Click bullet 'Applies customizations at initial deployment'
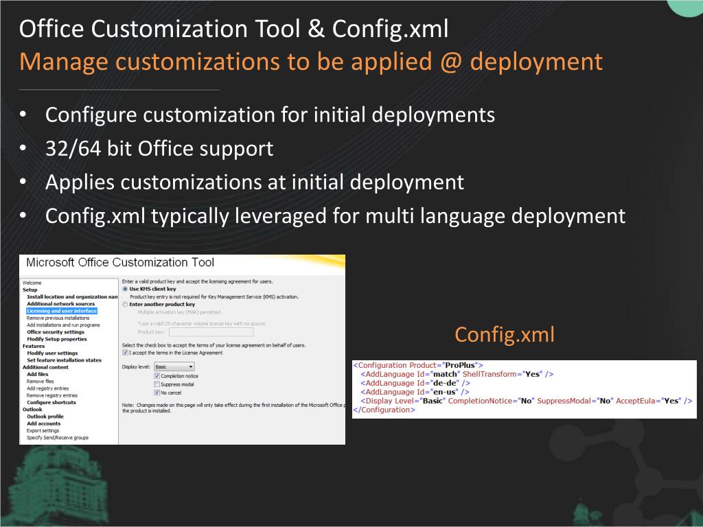Viewport: 703px width, 527px height. [x=255, y=183]
